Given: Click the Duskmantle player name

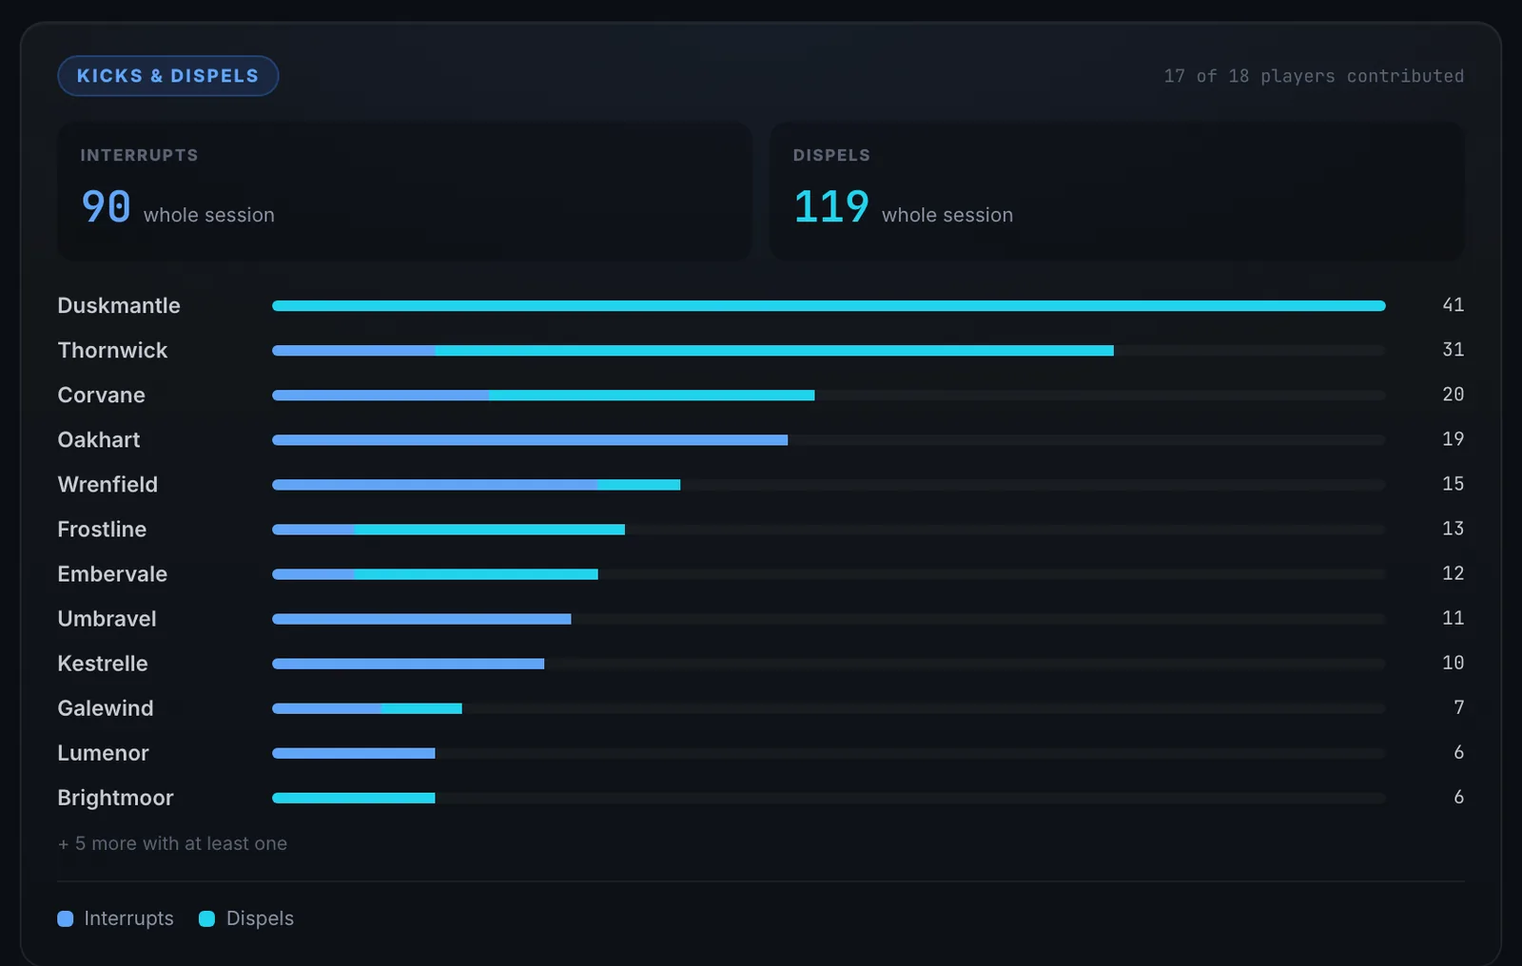Looking at the screenshot, I should [x=119, y=305].
